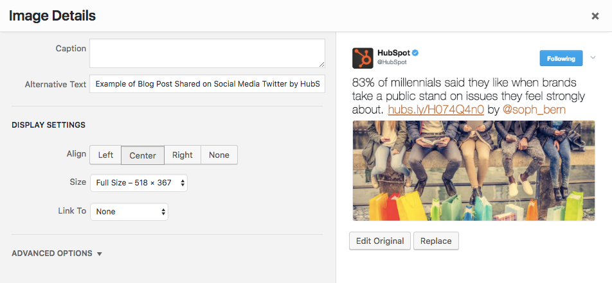This screenshot has height=283, width=612.
Task: Click the chevron next to Following
Action: click(593, 58)
